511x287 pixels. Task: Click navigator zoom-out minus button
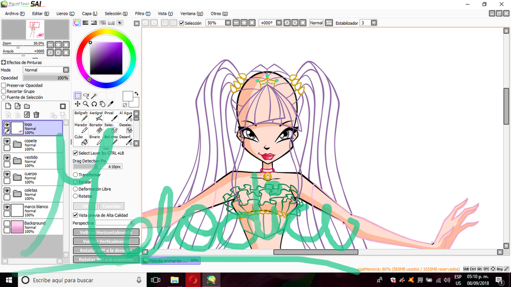click(50, 45)
